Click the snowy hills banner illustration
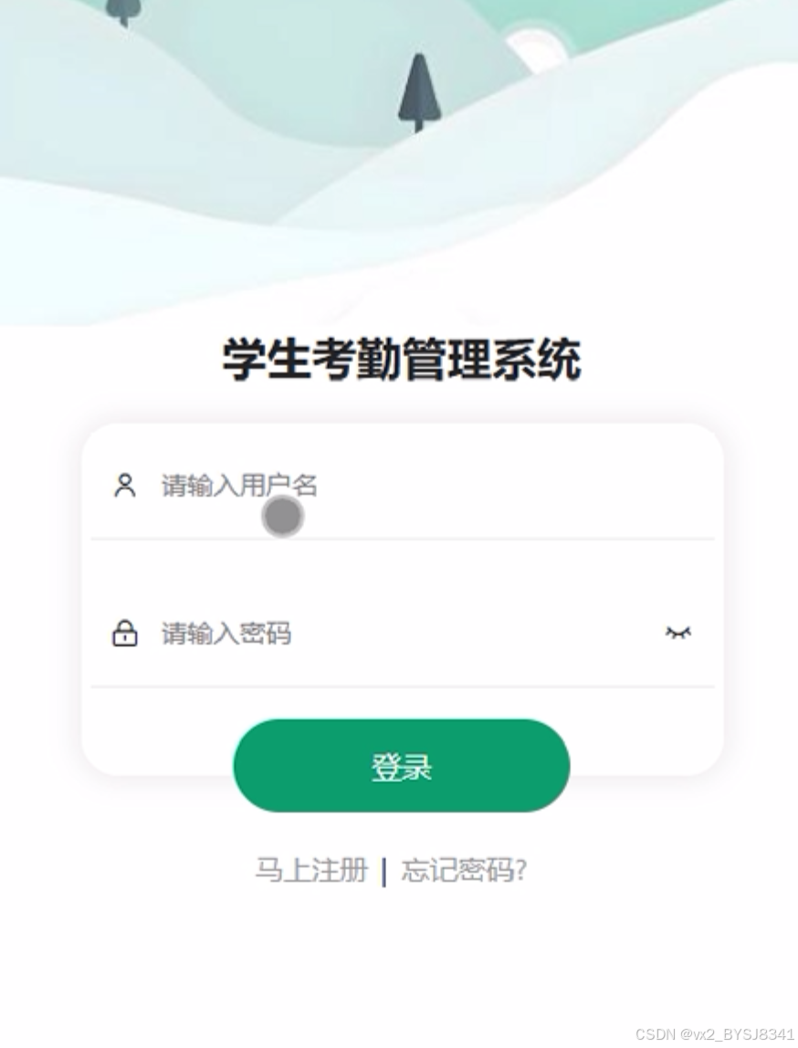The width and height of the screenshot is (798, 1048). (399, 162)
